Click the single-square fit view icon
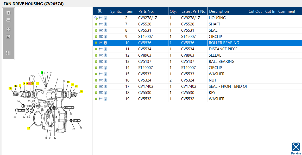The height and width of the screenshot is (155, 302). [x=8, y=37]
